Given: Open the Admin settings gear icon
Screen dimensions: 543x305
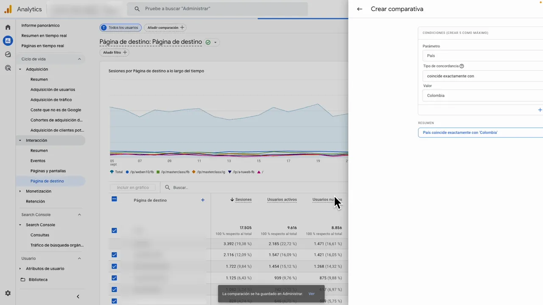Looking at the screenshot, I should [x=8, y=293].
